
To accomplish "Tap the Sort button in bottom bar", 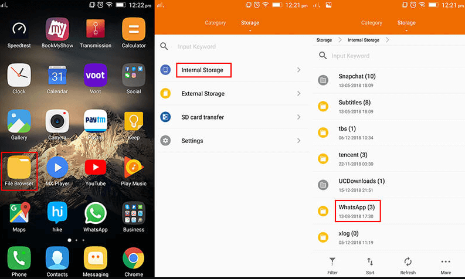I will coord(370,266).
